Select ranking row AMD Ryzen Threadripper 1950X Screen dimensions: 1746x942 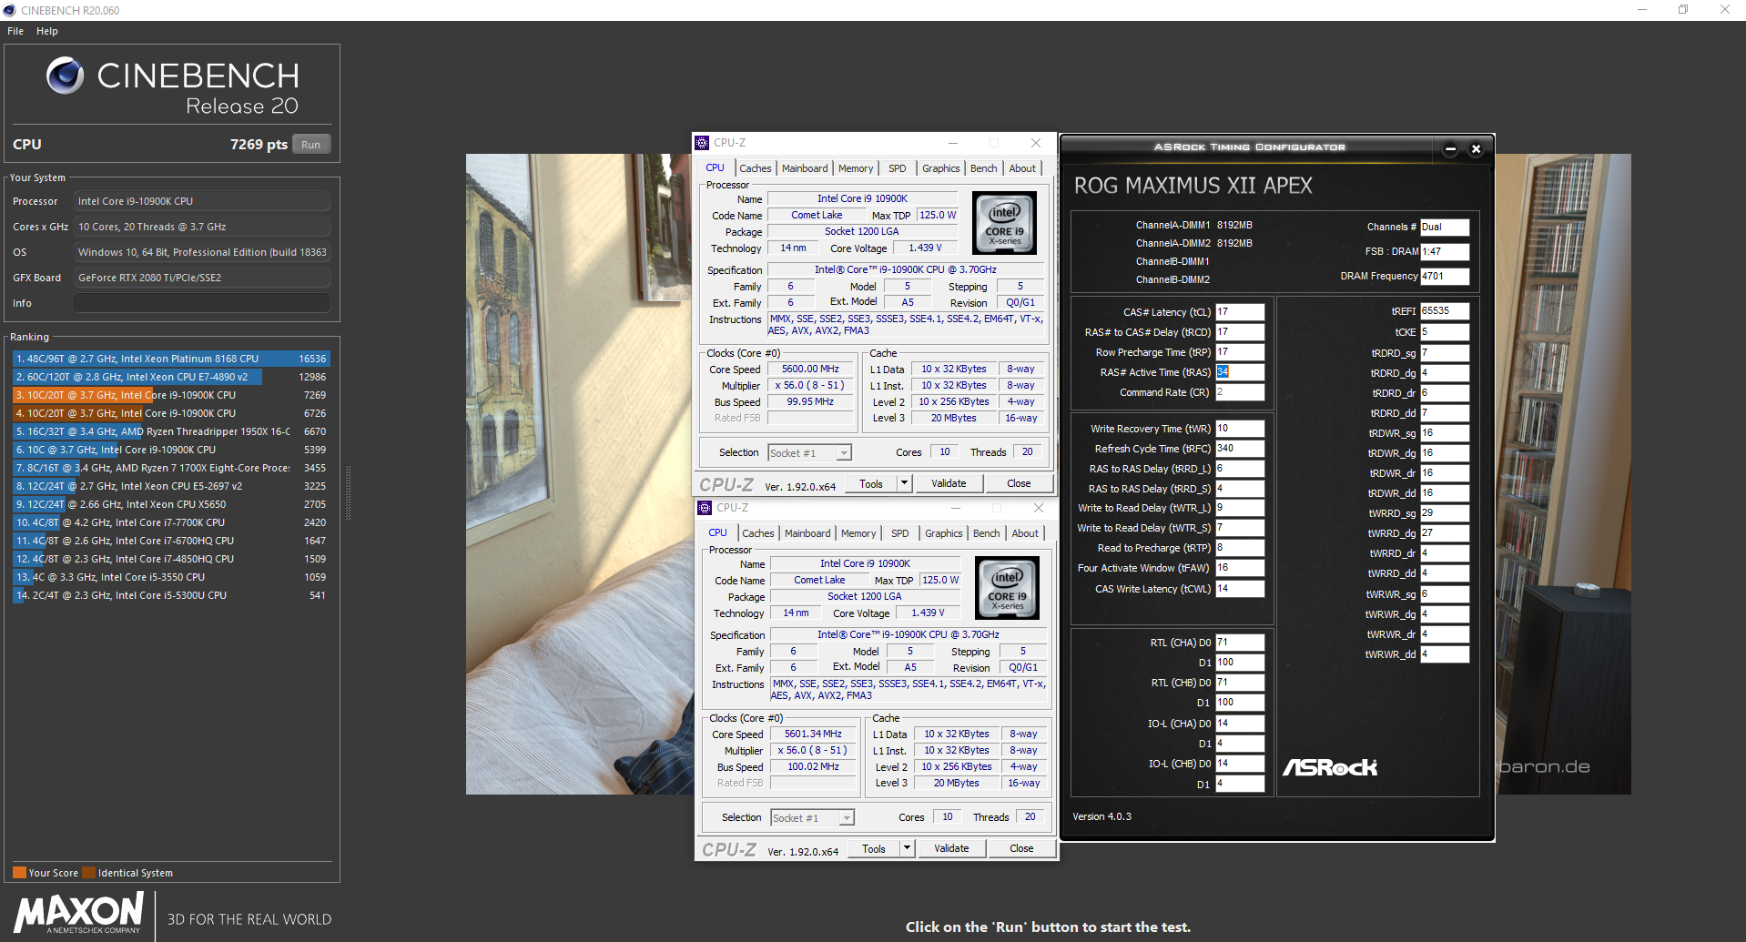(x=171, y=431)
